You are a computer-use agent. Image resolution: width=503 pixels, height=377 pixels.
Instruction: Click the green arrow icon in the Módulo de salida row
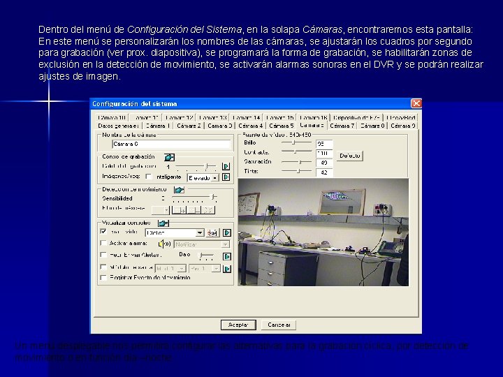(x=227, y=269)
